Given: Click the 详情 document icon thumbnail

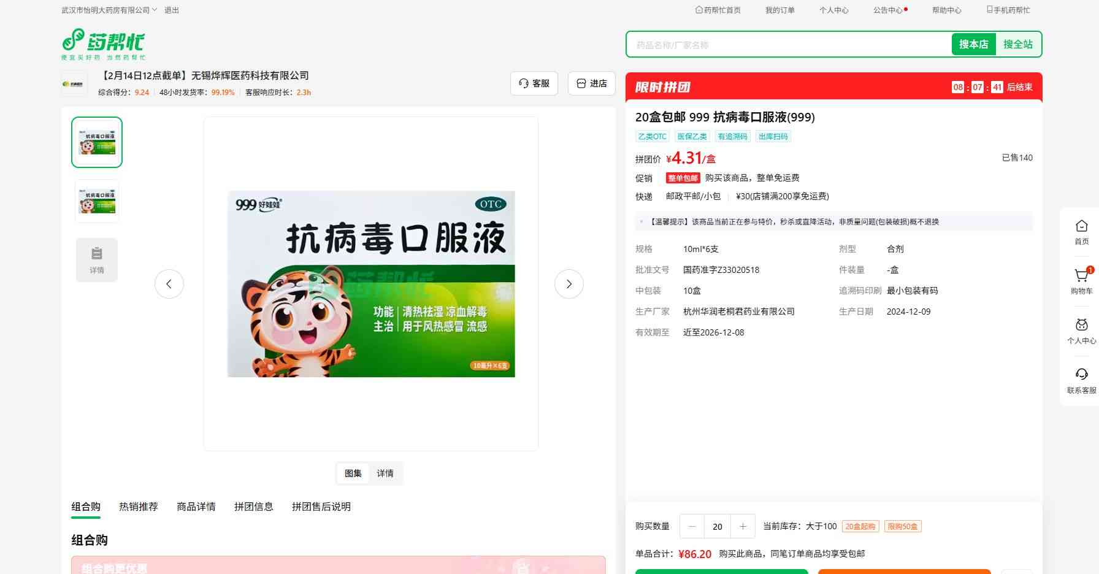Looking at the screenshot, I should click(97, 260).
